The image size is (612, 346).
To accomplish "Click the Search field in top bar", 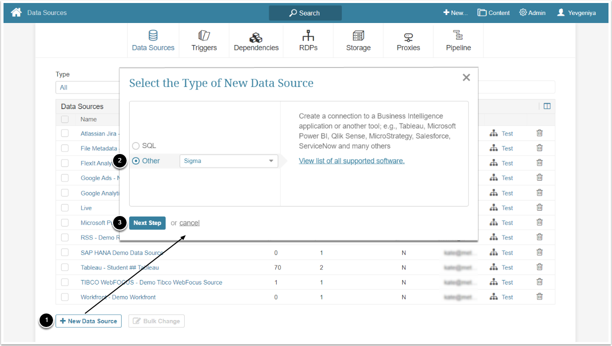I will click(305, 13).
